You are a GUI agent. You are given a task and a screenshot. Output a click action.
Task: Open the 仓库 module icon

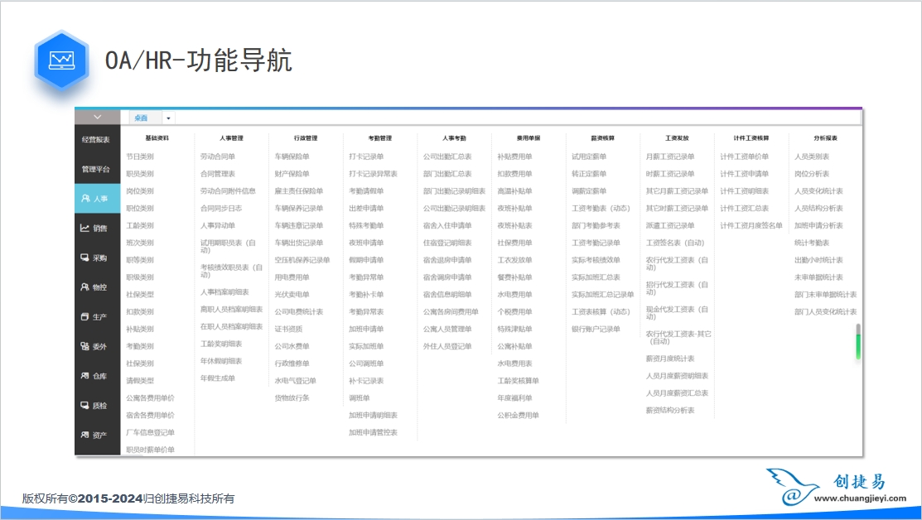(84, 376)
